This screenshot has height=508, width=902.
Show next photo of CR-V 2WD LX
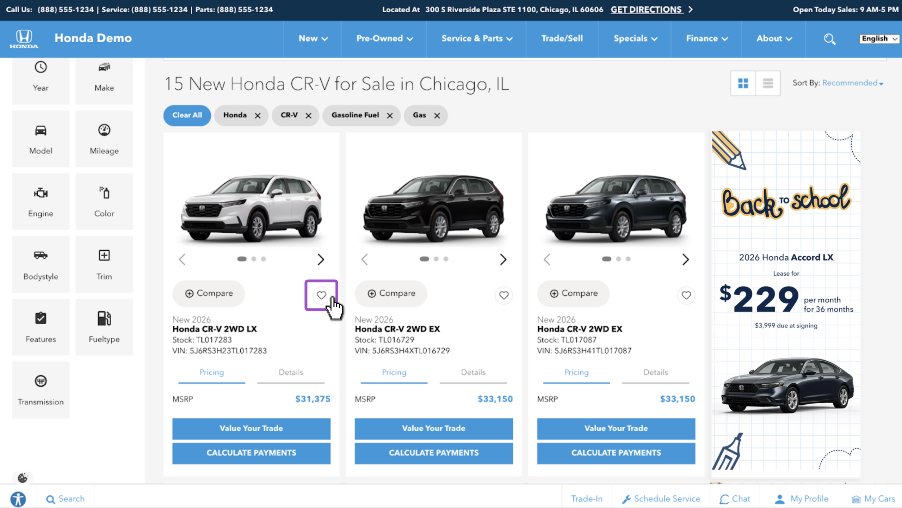[321, 259]
